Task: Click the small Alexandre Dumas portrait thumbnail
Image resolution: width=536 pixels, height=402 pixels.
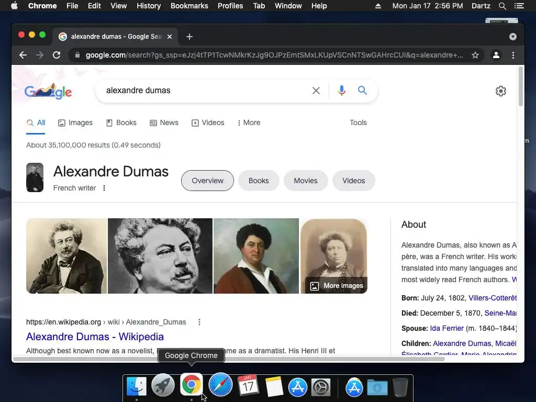Action: 35,177
